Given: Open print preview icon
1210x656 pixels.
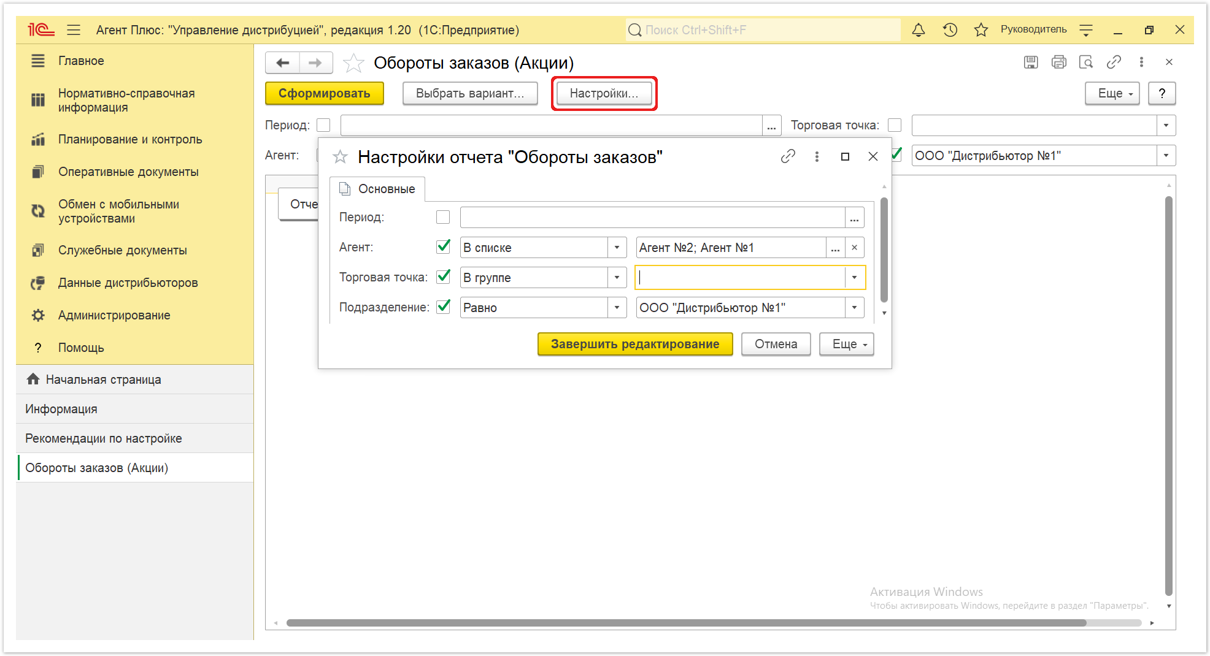Looking at the screenshot, I should tap(1086, 62).
